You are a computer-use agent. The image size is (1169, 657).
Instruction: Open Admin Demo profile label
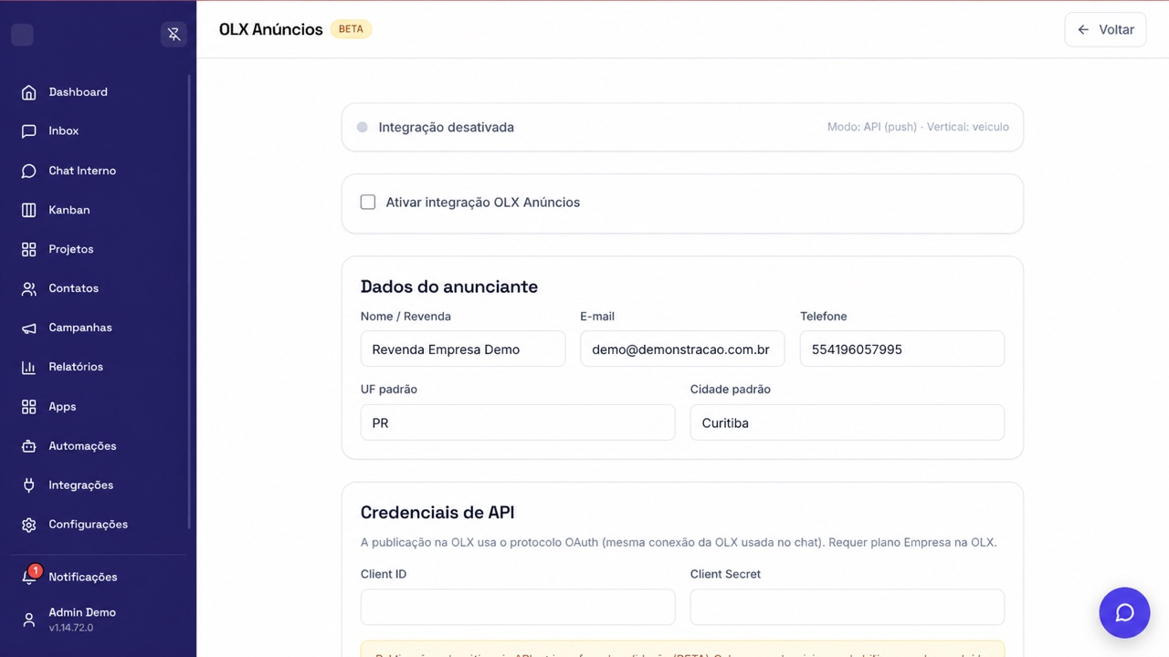pos(82,612)
